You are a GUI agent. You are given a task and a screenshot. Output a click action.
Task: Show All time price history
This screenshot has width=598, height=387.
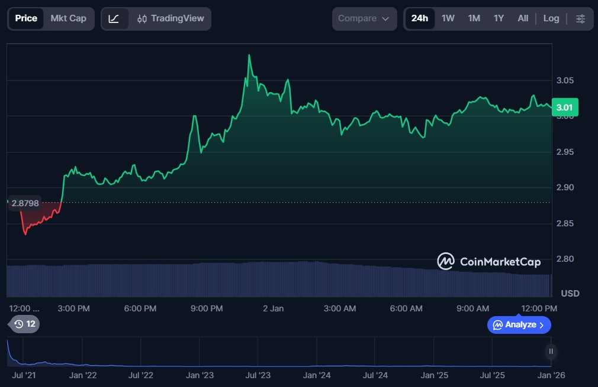(x=523, y=18)
